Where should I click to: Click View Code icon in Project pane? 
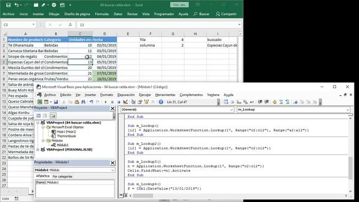(x=39, y=116)
